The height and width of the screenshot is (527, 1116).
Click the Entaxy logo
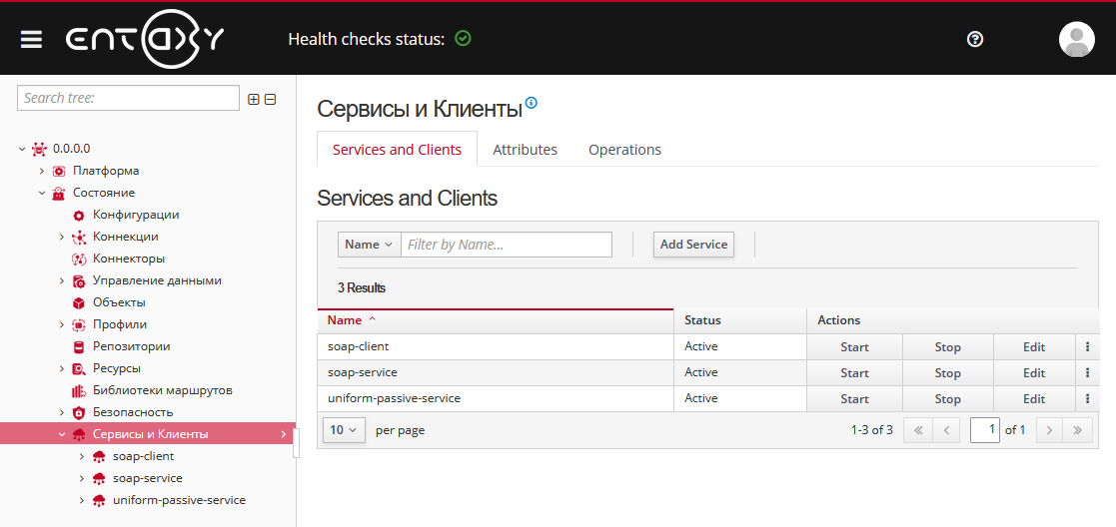[x=145, y=39]
